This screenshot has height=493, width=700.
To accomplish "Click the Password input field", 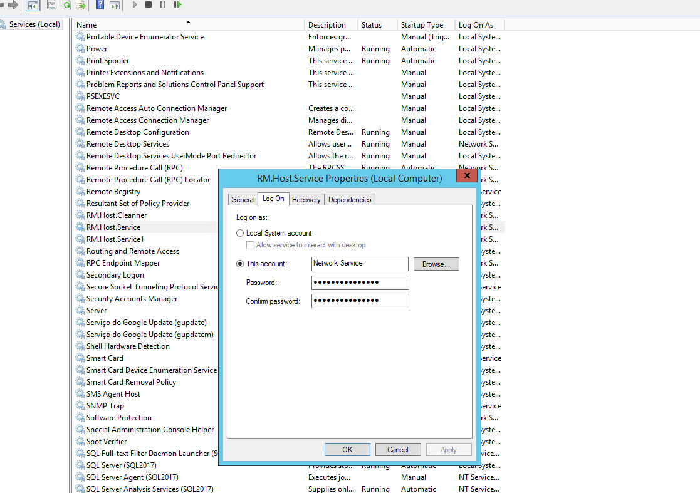I will (x=360, y=283).
